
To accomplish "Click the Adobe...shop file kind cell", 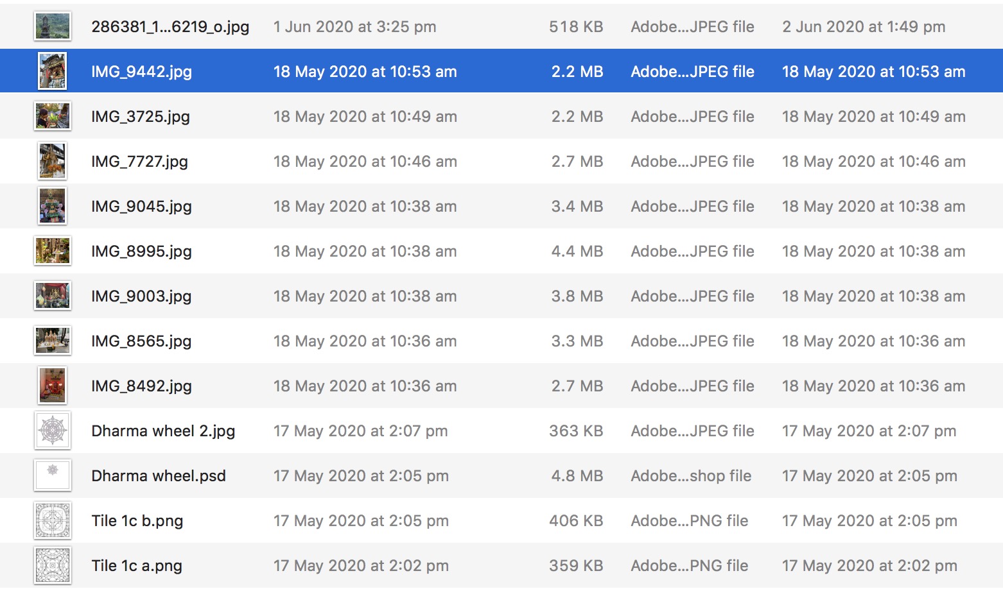I will click(x=691, y=476).
